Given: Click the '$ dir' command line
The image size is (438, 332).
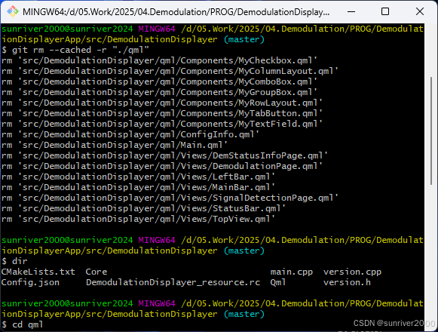Looking at the screenshot, I should click(x=14, y=262).
